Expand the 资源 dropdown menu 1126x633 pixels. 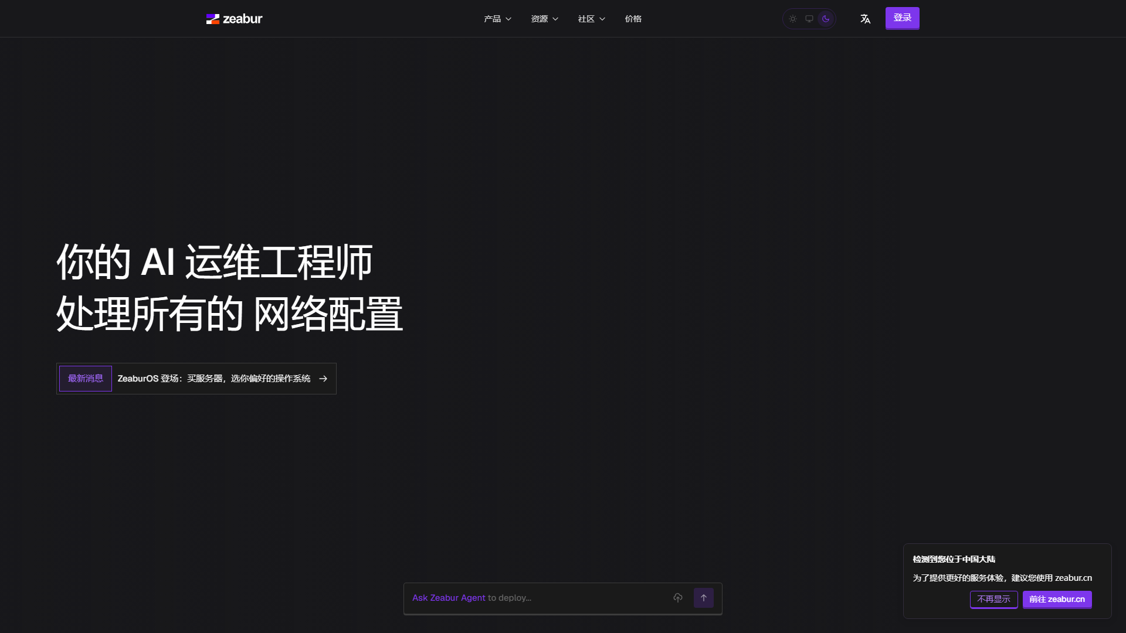(545, 19)
